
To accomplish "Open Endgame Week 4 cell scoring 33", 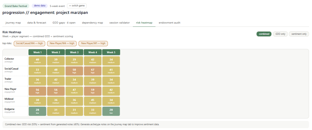I will [93, 111].
